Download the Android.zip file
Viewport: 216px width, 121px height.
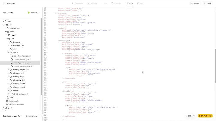pos(31,116)
